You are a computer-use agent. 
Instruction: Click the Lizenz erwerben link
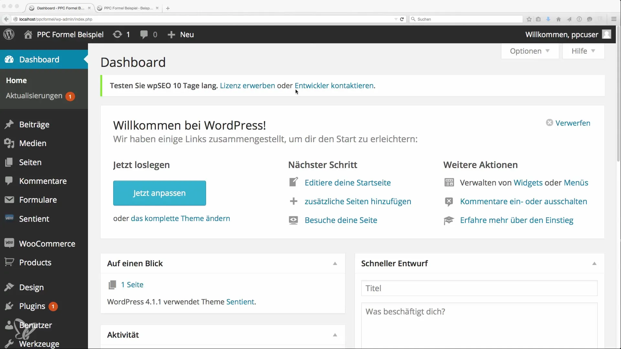pos(247,86)
